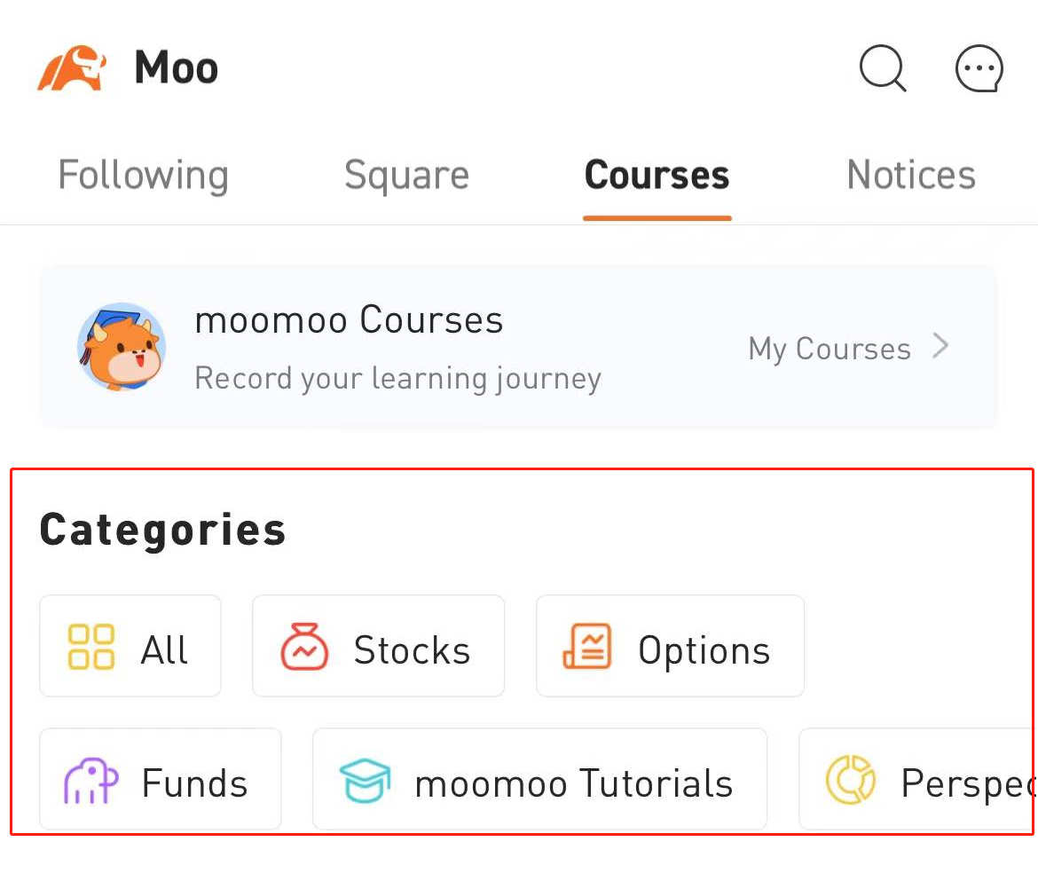The image size is (1038, 881).
Task: Click the Options category label
Action: pos(704,650)
